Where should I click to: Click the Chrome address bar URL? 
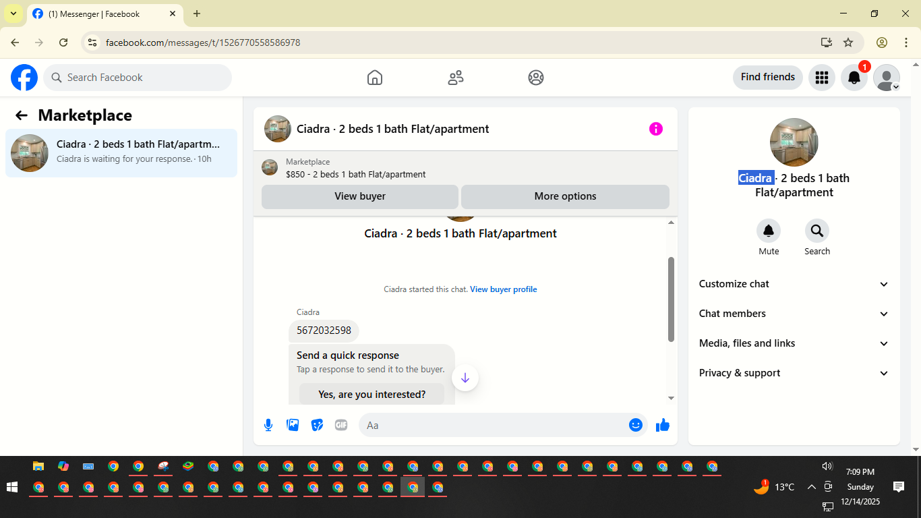coord(203,42)
